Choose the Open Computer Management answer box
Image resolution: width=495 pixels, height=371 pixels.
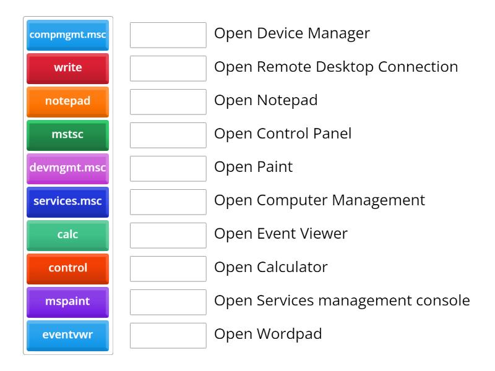point(168,202)
